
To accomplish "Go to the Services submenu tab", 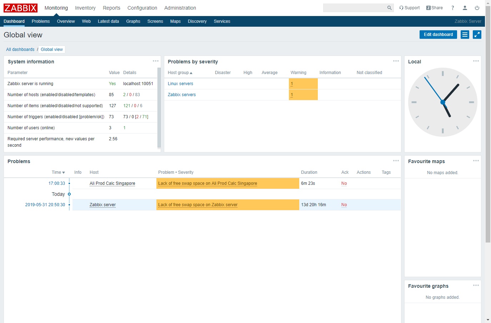I will tap(222, 21).
